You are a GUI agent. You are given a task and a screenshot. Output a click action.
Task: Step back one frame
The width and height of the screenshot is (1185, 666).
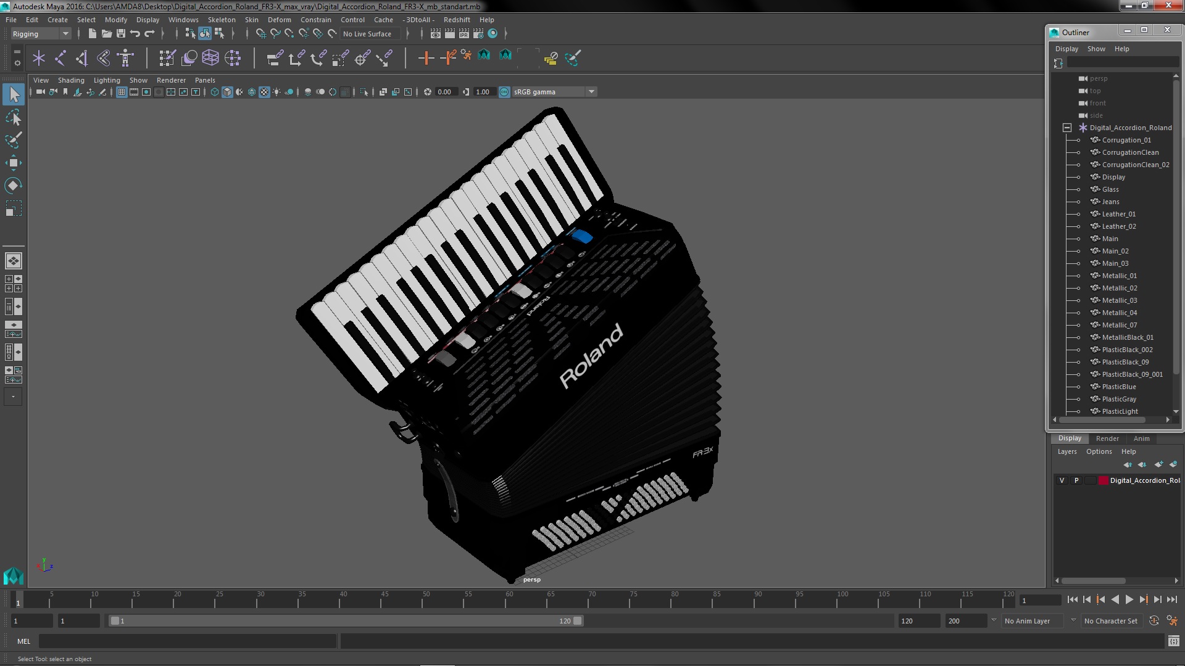(x=1087, y=599)
